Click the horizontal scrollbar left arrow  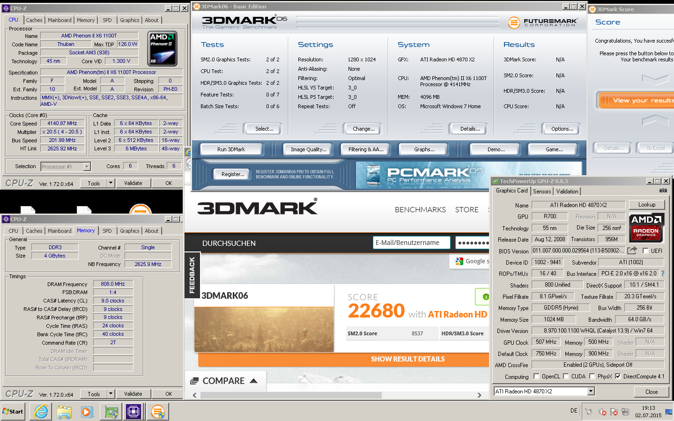(195, 395)
